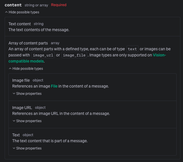Collapse the top Hide possible types under content
Viewport: 183px width, 162px height.
tap(22, 12)
